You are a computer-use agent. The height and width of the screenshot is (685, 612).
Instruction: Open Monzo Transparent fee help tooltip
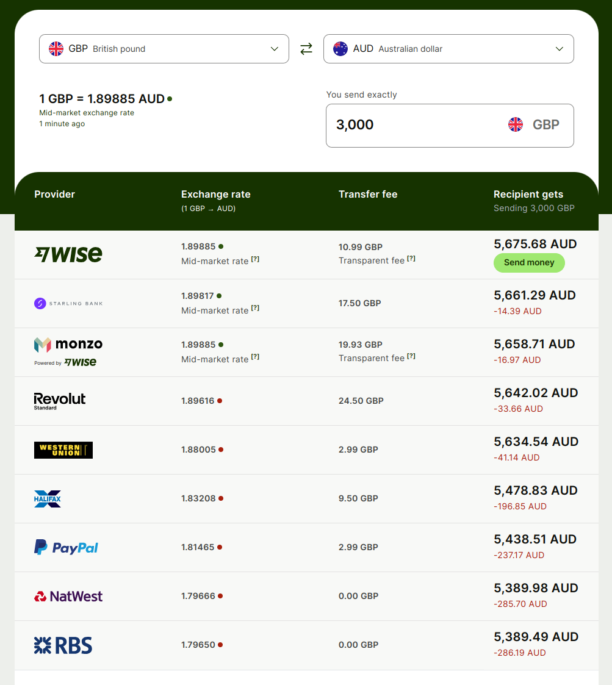click(411, 356)
